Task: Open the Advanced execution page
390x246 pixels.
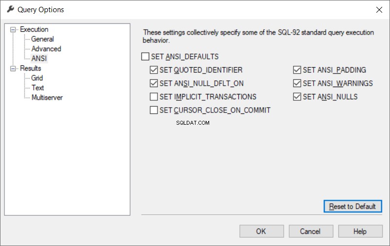Action: [x=46, y=49]
